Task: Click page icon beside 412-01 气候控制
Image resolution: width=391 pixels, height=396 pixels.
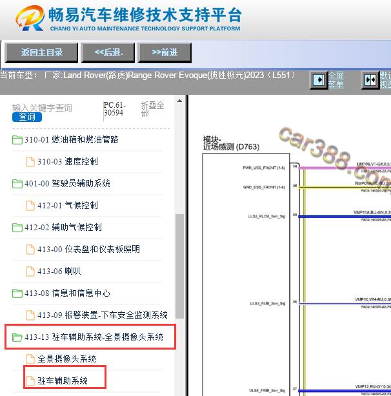Action: (x=30, y=206)
